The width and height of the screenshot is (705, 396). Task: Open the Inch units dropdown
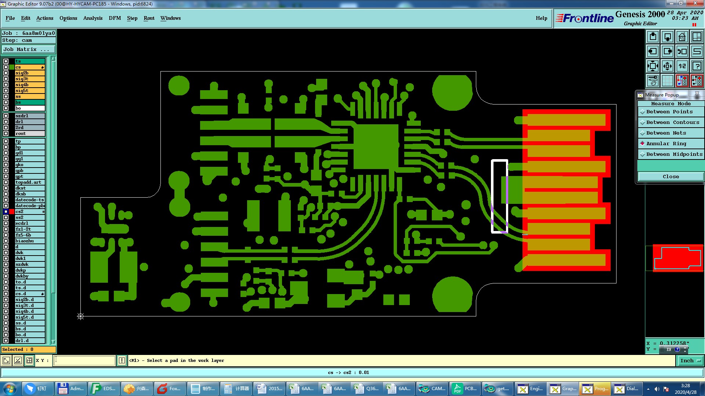pyautogui.click(x=690, y=361)
